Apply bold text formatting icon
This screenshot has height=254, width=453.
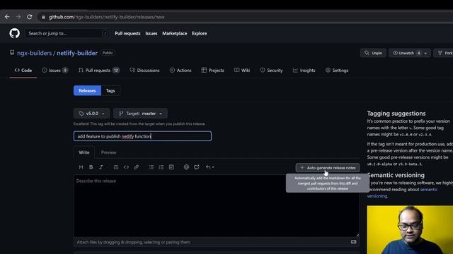[91, 167]
